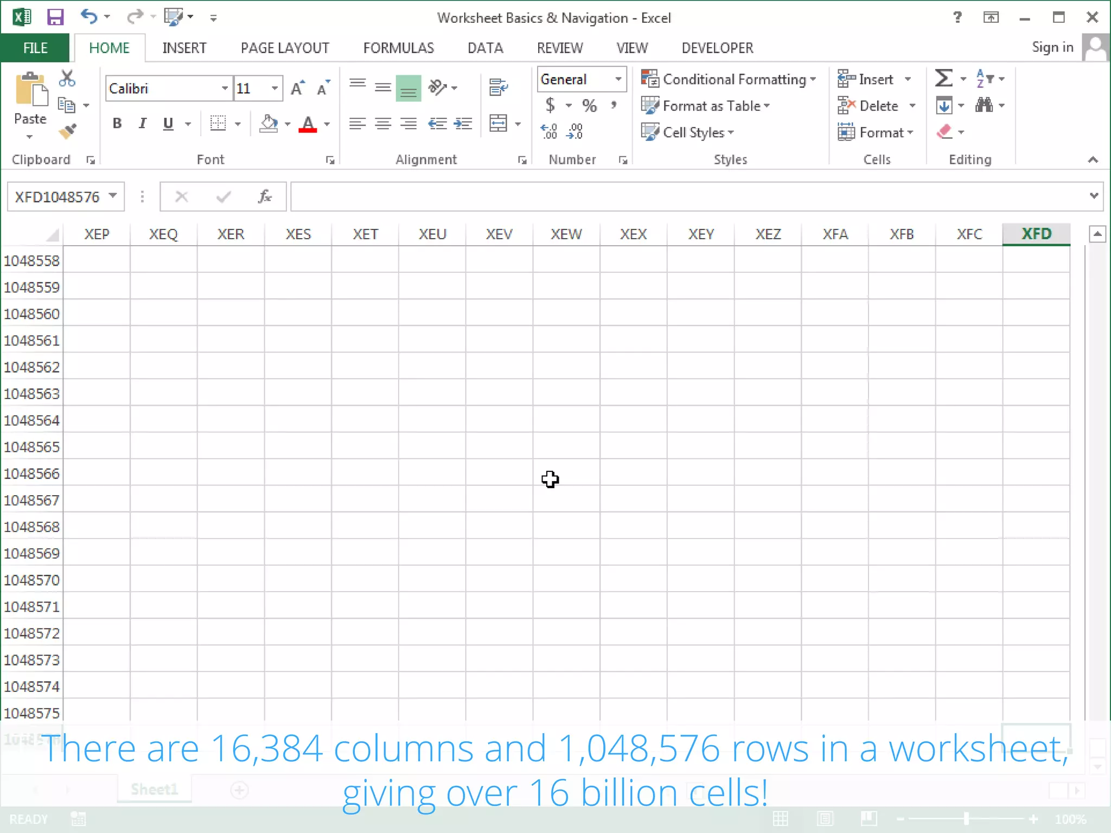Click the Insert Function fx icon
The height and width of the screenshot is (833, 1111).
(264, 196)
